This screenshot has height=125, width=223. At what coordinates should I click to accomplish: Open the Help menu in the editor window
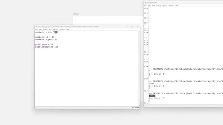click(68, 30)
